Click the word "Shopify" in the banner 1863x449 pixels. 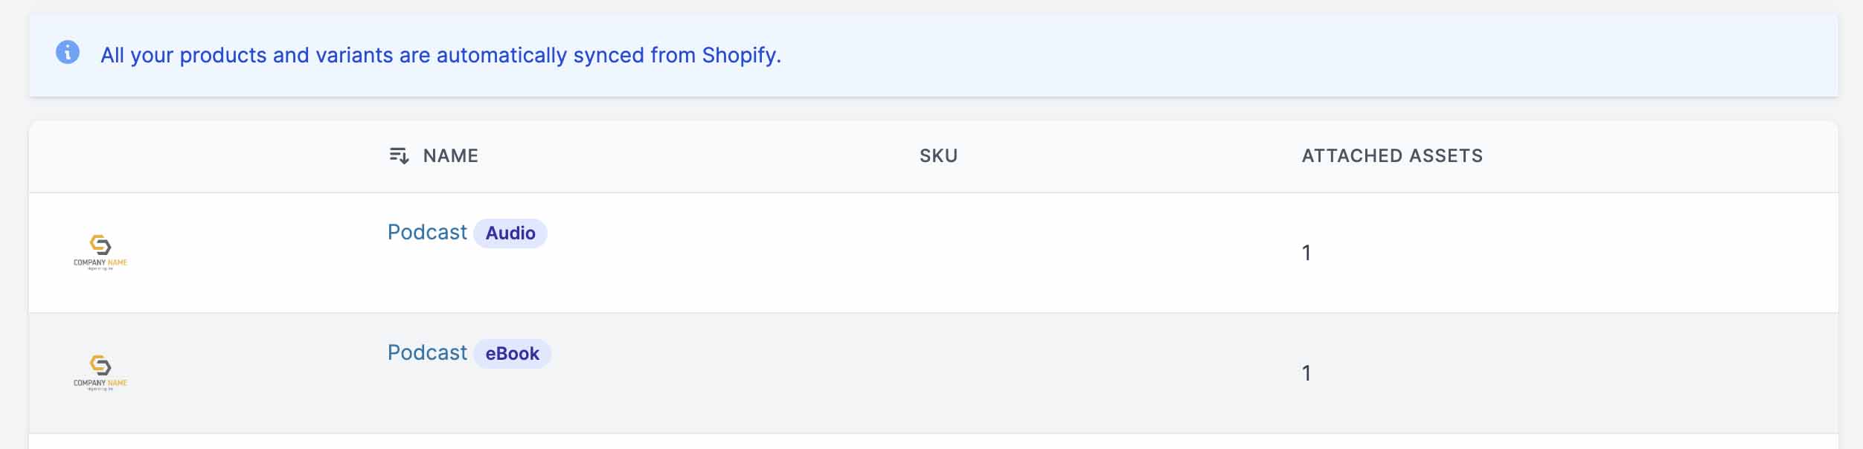click(740, 55)
